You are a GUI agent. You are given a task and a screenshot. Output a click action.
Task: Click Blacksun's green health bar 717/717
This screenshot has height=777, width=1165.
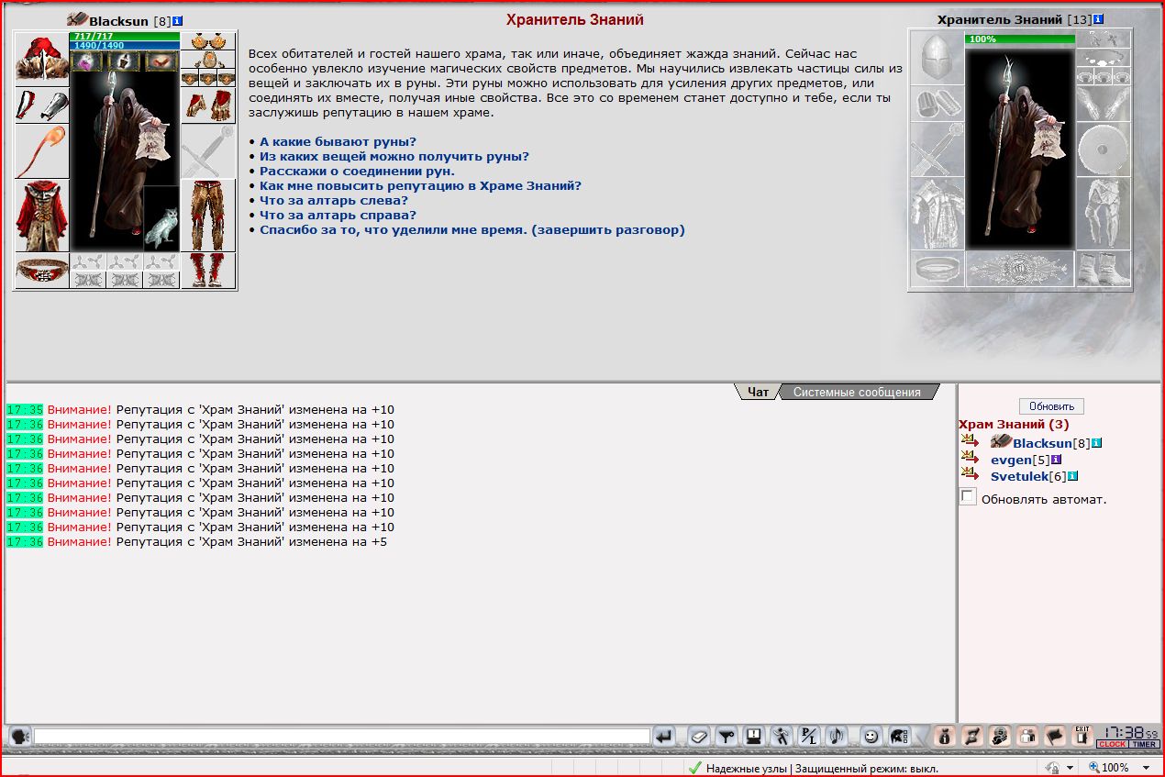coord(124,37)
